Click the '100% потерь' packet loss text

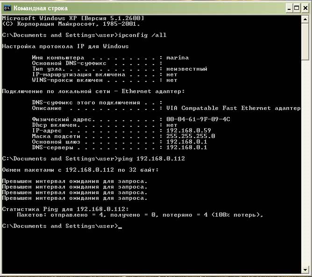[236, 215]
